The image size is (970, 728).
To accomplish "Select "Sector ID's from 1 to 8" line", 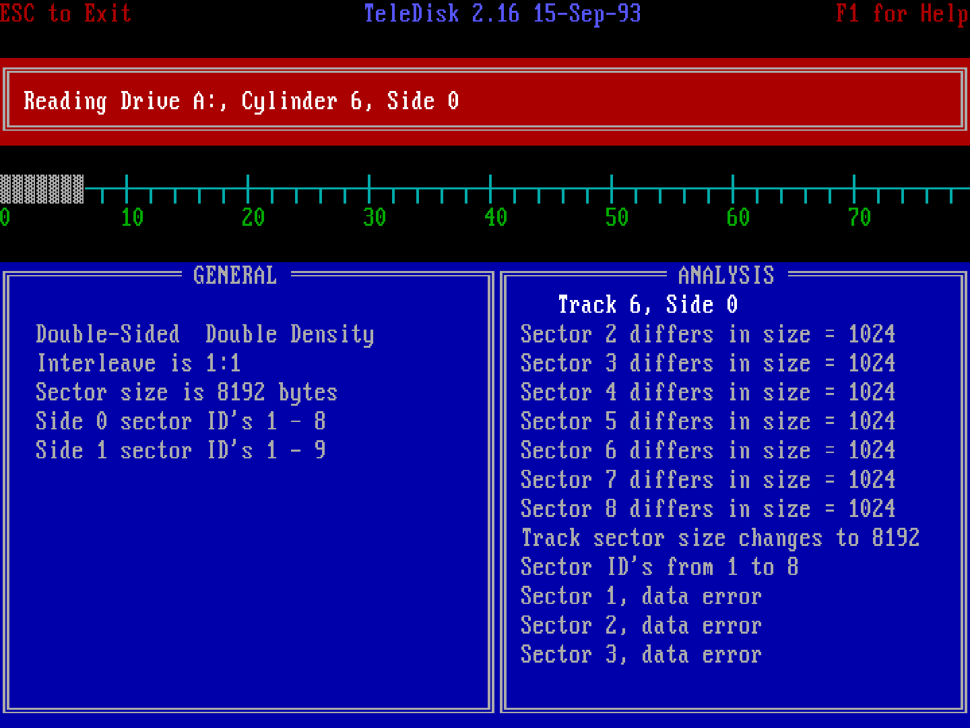I will pos(659,567).
